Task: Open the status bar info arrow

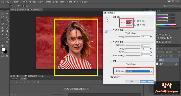Action: pos(43,76)
